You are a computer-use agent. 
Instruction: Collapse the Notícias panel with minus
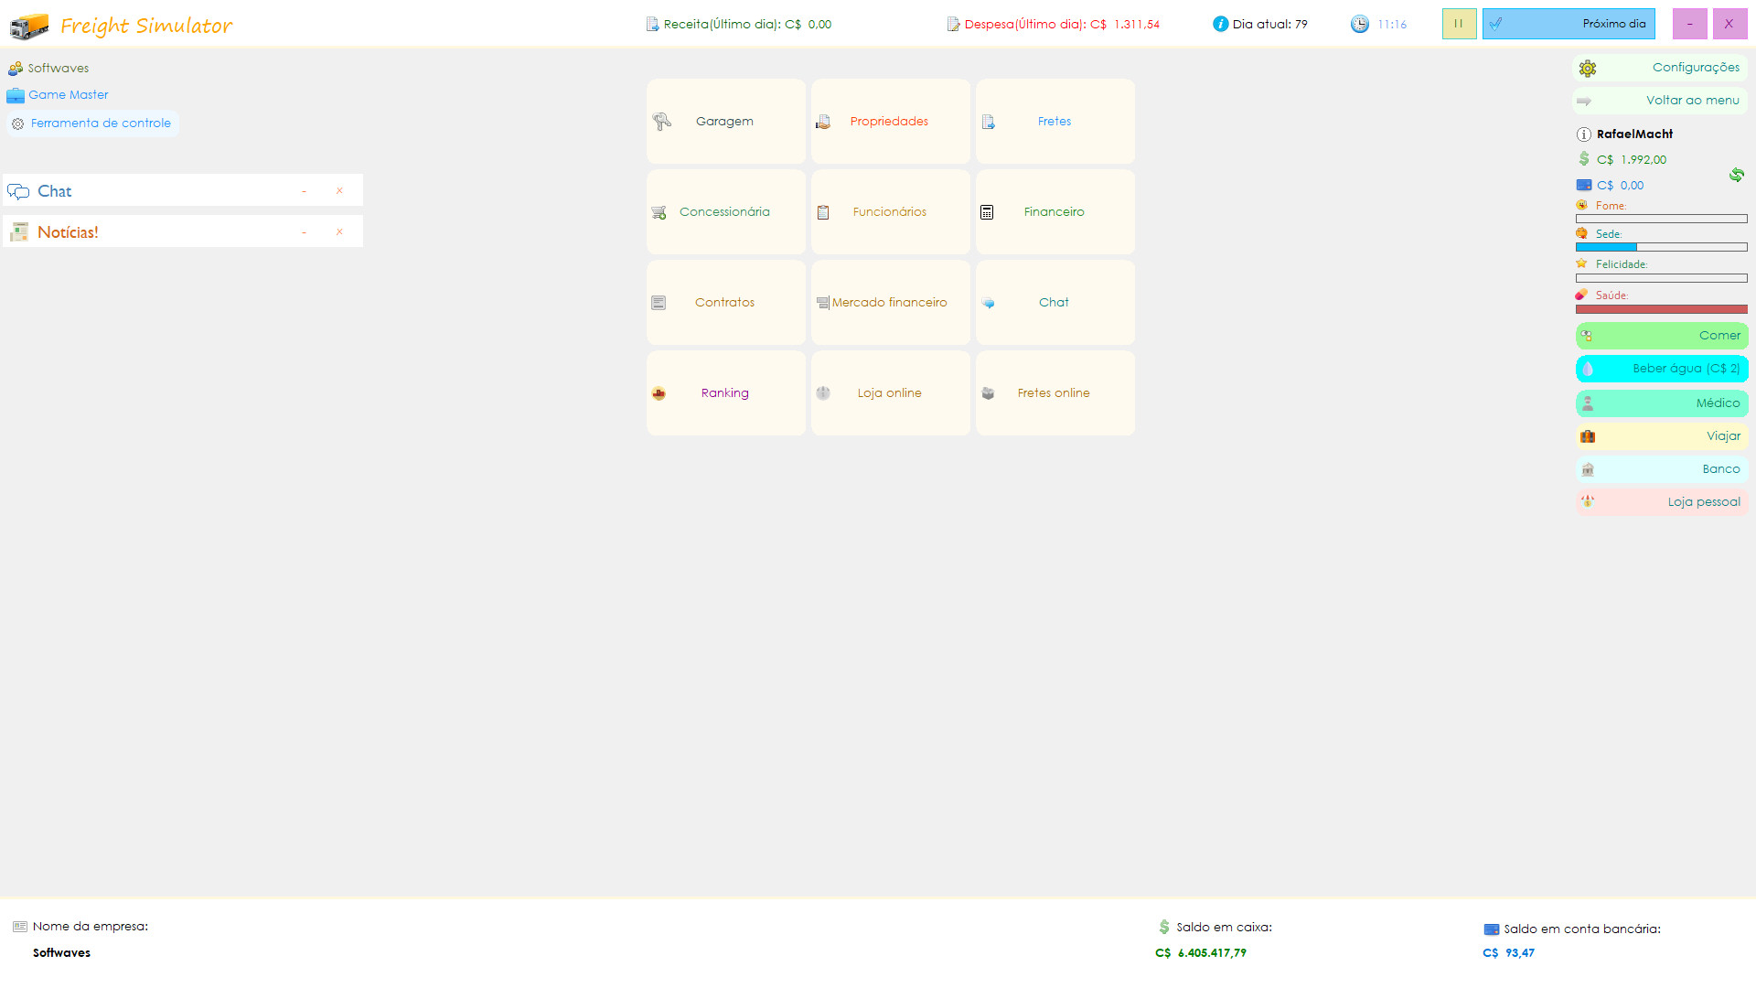click(304, 232)
